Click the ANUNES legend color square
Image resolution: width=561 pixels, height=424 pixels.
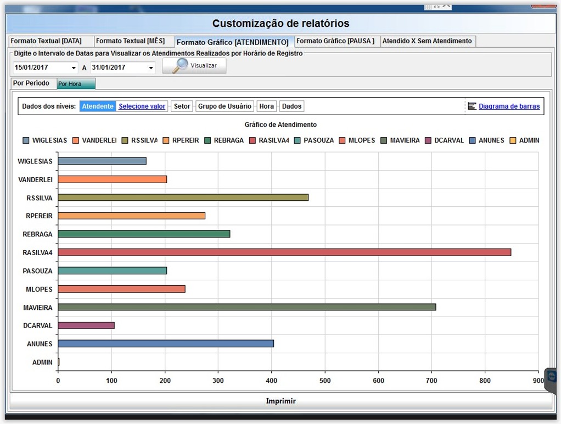coord(472,140)
